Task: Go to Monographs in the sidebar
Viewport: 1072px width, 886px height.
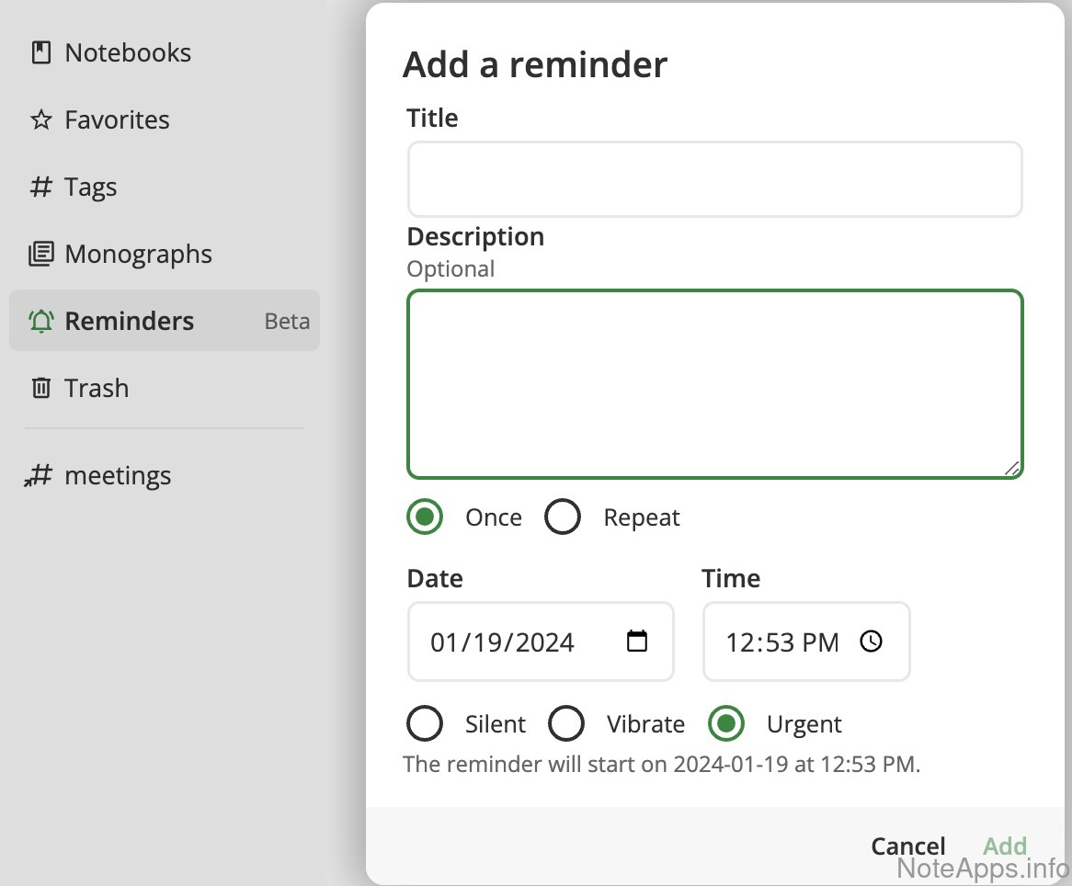Action: 138,255
